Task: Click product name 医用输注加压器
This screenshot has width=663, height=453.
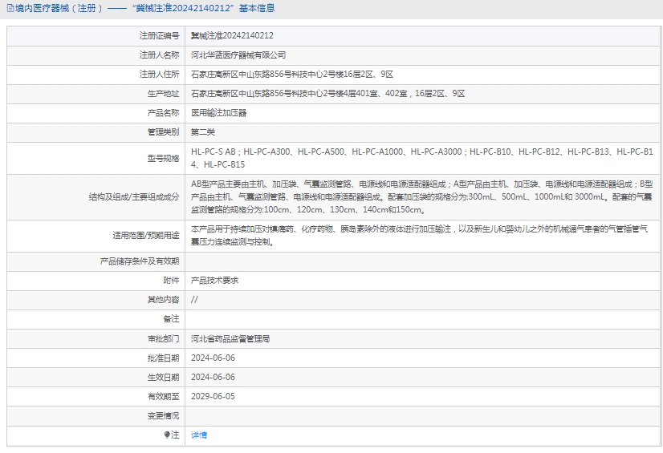Action: coord(219,113)
